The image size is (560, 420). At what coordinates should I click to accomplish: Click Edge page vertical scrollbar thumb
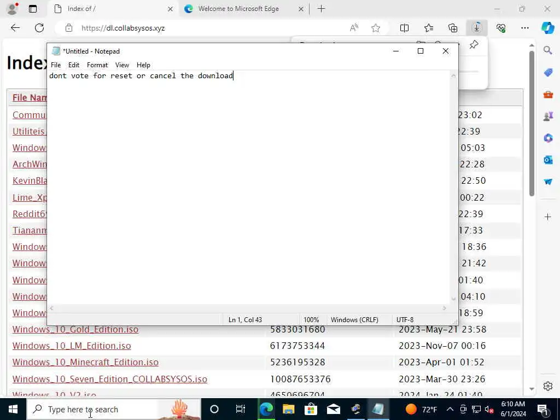(532, 123)
